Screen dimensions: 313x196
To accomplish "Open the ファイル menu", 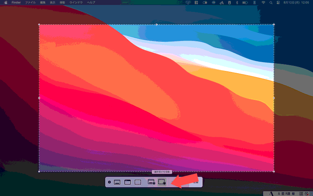I will 30,2.
